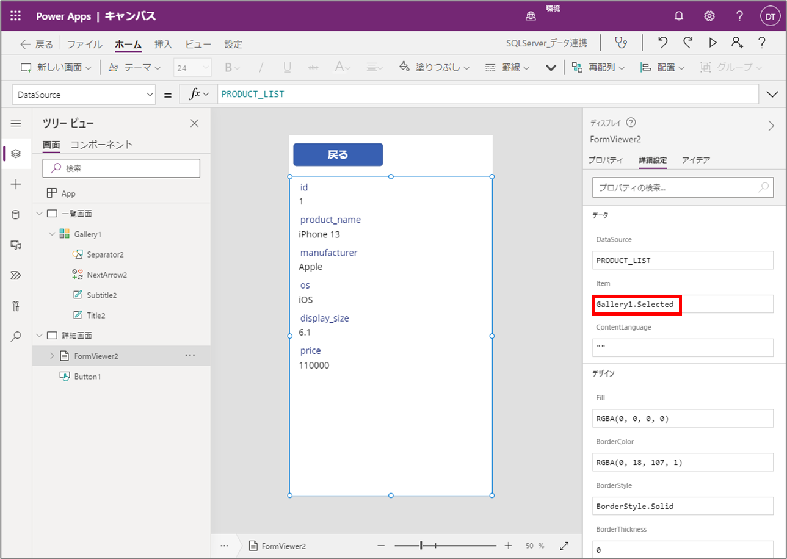This screenshot has height=559, width=787.
Task: Open the 挿入 menu tab
Action: click(163, 44)
